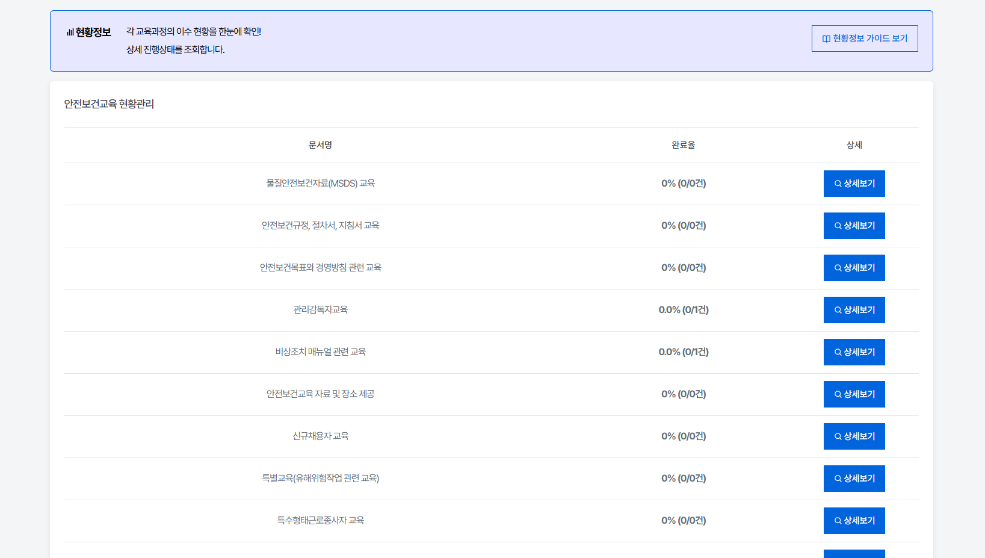This screenshot has width=985, height=558.
Task: View 신규채용자 교육 details button
Action: 854,436
